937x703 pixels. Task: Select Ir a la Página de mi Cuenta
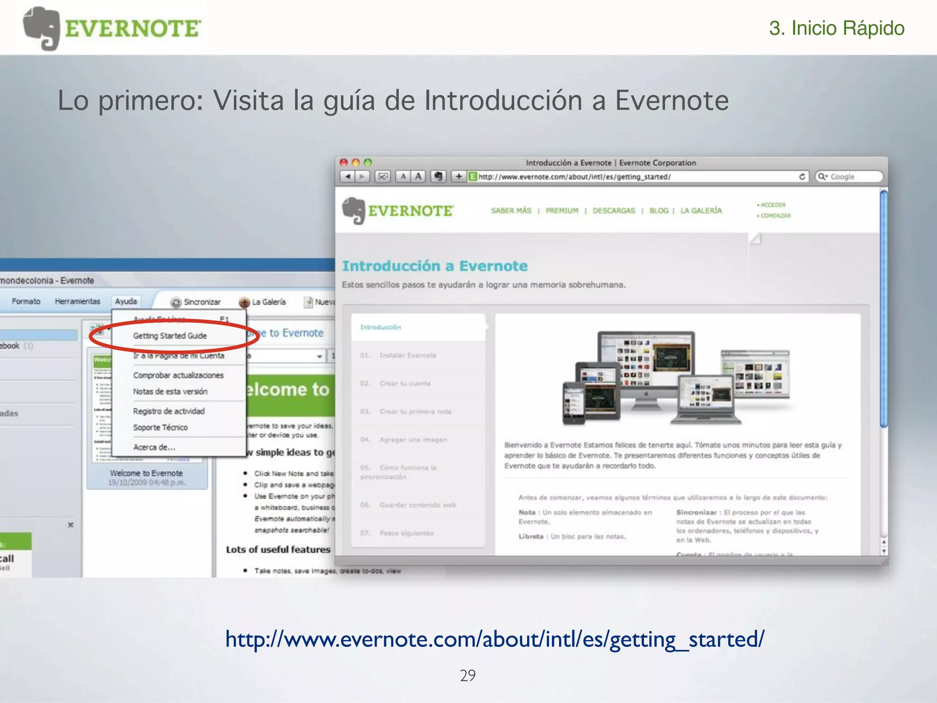click(x=179, y=356)
